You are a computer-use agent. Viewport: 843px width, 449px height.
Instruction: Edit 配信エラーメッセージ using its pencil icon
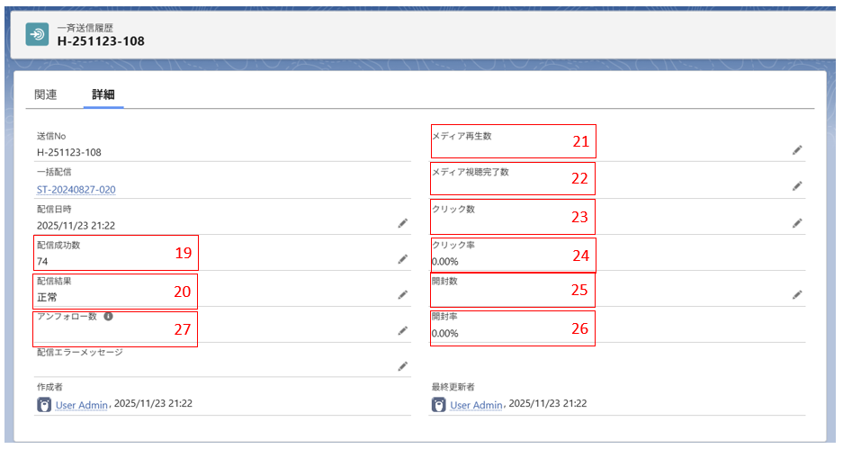[x=403, y=366]
